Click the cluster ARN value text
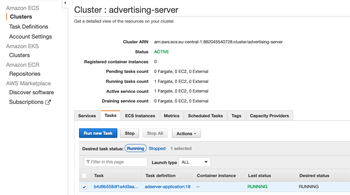 tap(218, 42)
